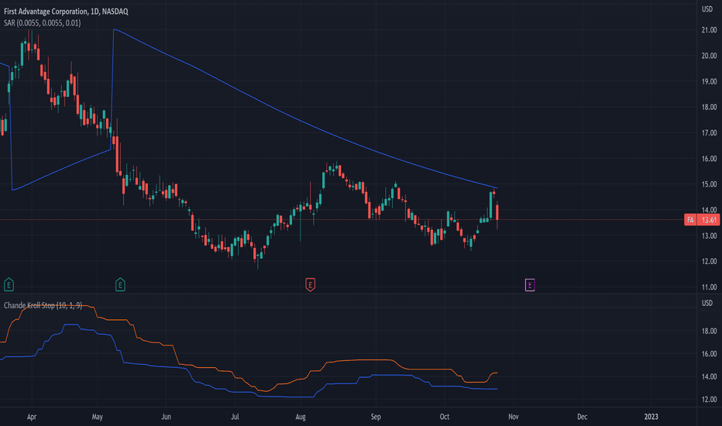
Task: Click the 18.00 label on indicator axis
Action: (709, 331)
